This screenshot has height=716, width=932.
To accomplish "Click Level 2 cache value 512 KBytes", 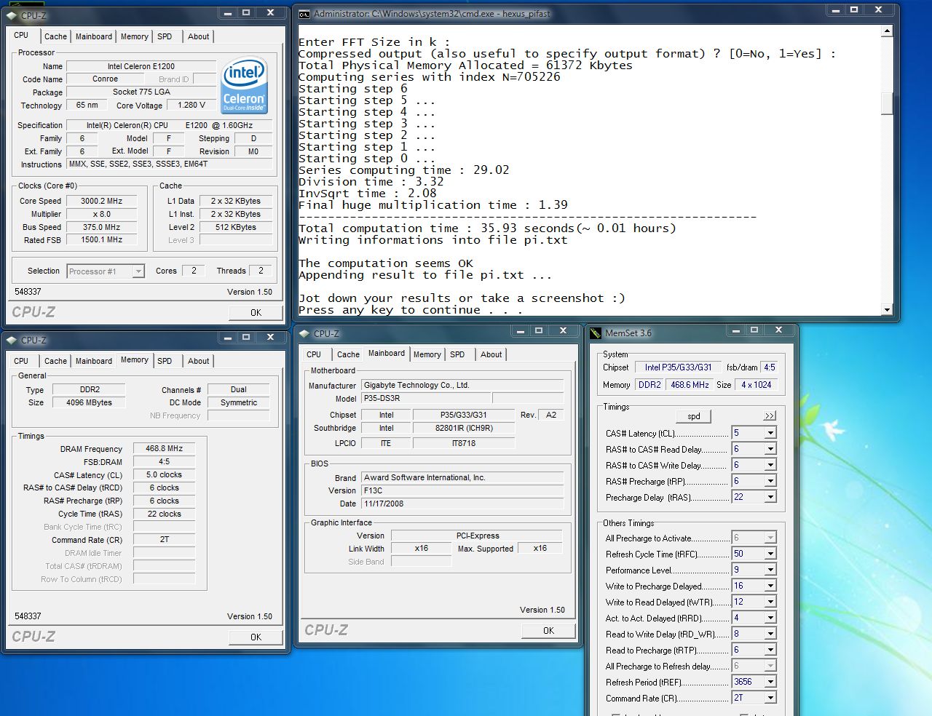I will [x=236, y=227].
